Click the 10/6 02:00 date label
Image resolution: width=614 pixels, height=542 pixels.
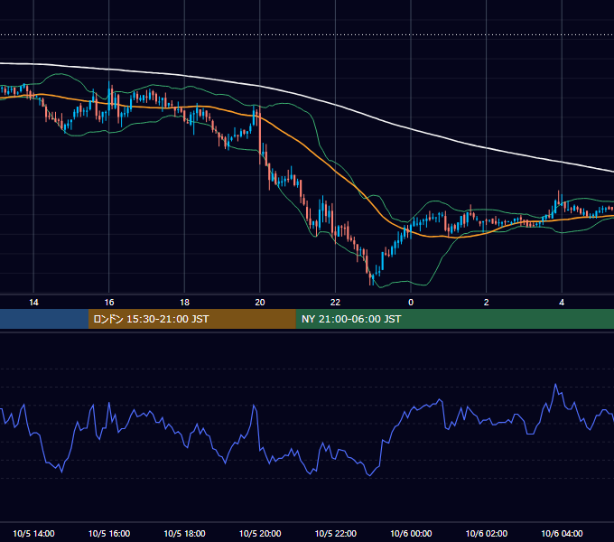(487, 533)
